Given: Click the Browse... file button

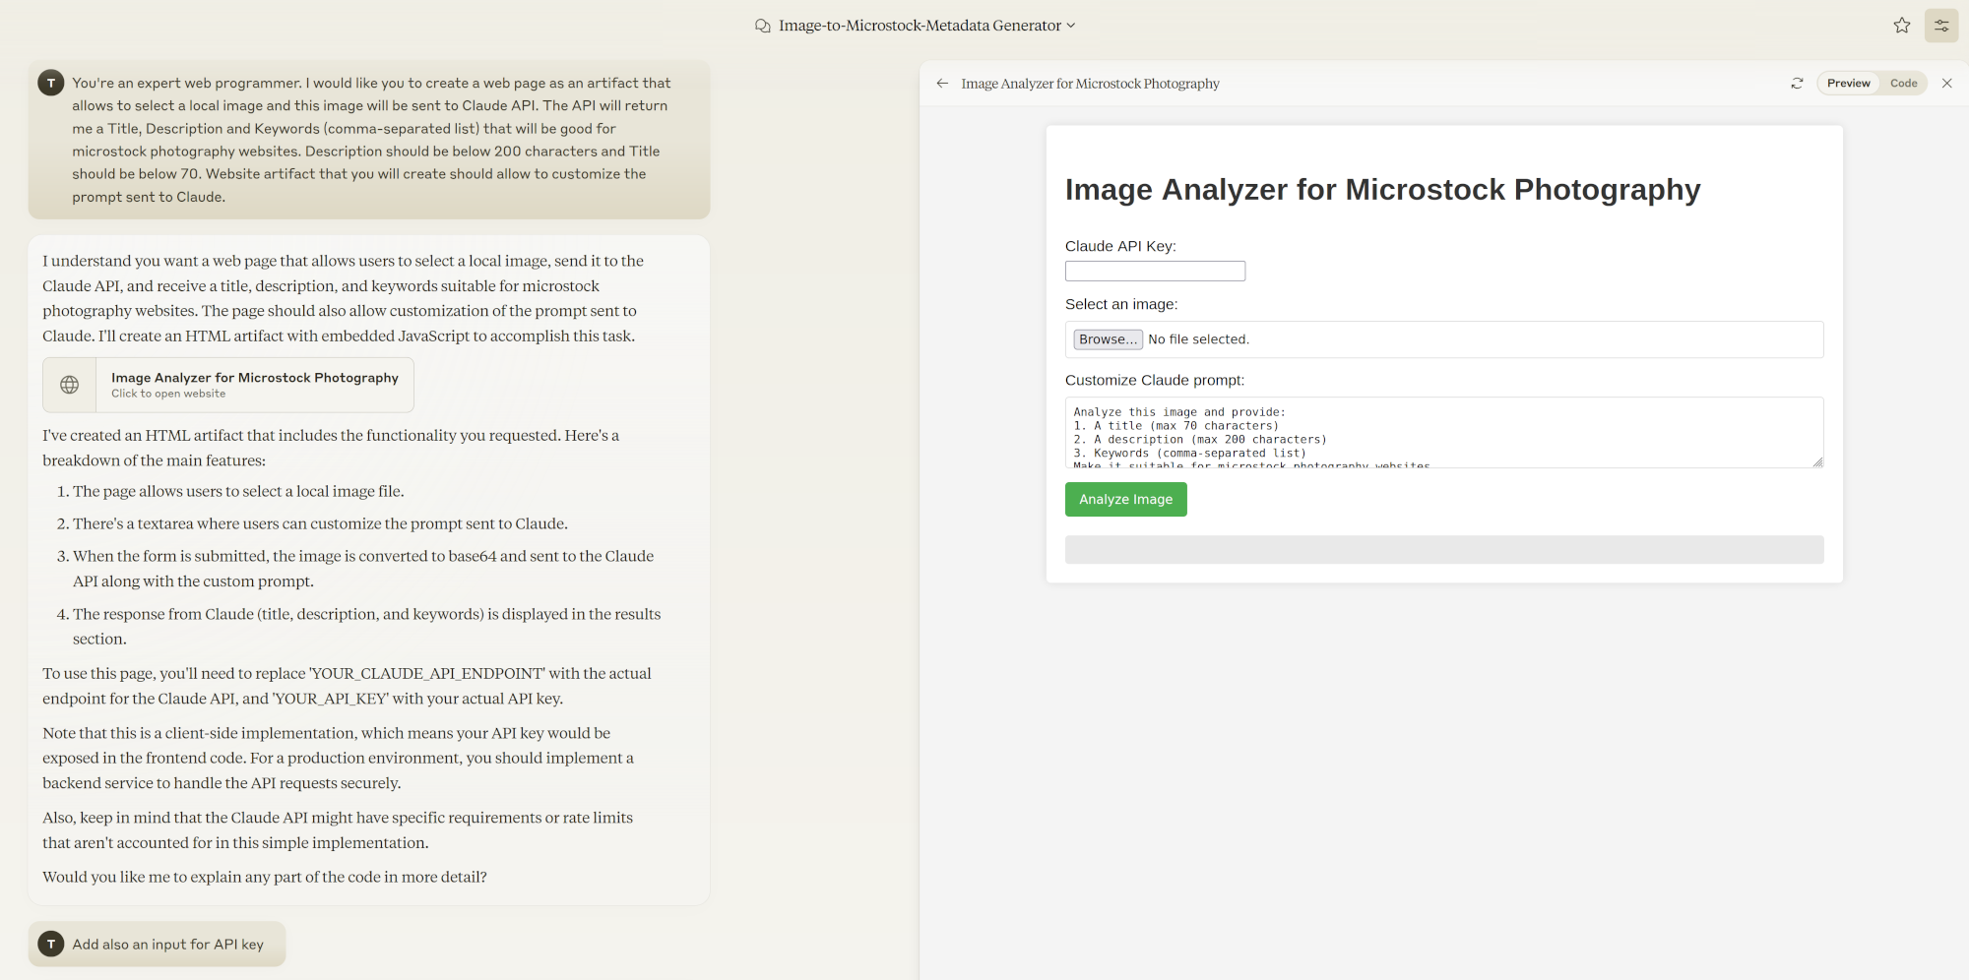Looking at the screenshot, I should pos(1108,339).
